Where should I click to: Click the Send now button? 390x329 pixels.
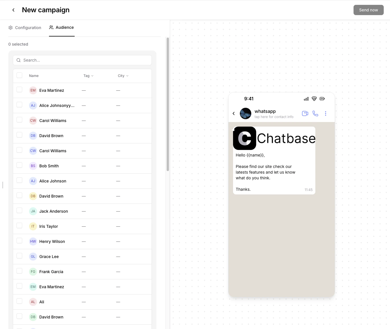[x=368, y=10]
